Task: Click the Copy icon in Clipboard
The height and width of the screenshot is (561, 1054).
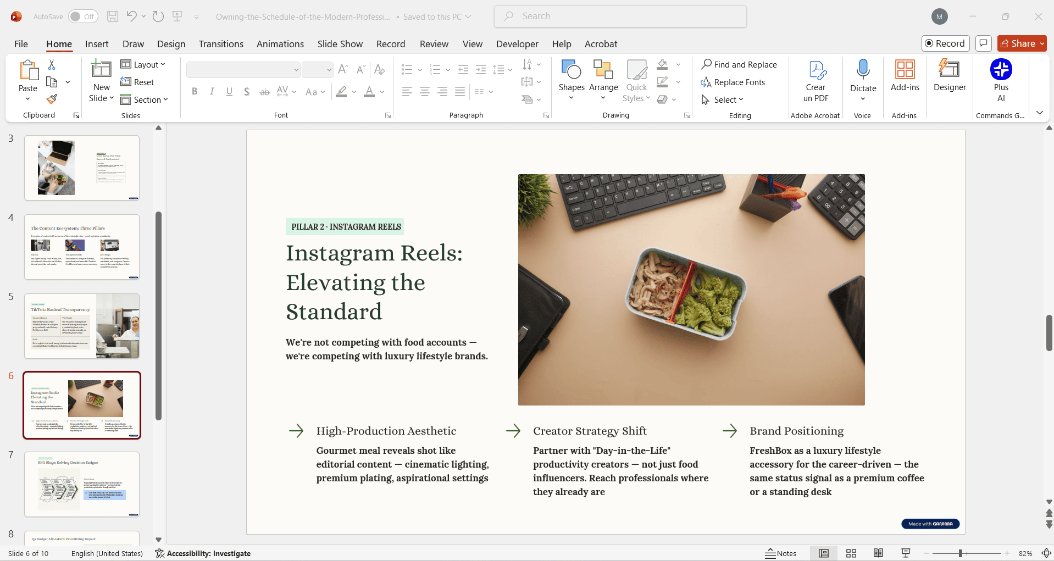Action: click(x=52, y=82)
